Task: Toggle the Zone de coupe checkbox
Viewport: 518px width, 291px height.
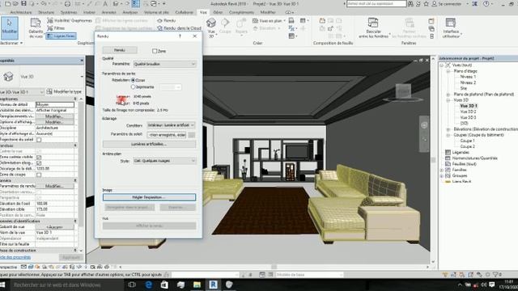Action: click(x=39, y=175)
